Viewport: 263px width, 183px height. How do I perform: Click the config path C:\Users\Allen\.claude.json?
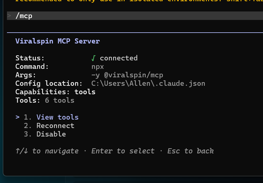tap(148, 83)
